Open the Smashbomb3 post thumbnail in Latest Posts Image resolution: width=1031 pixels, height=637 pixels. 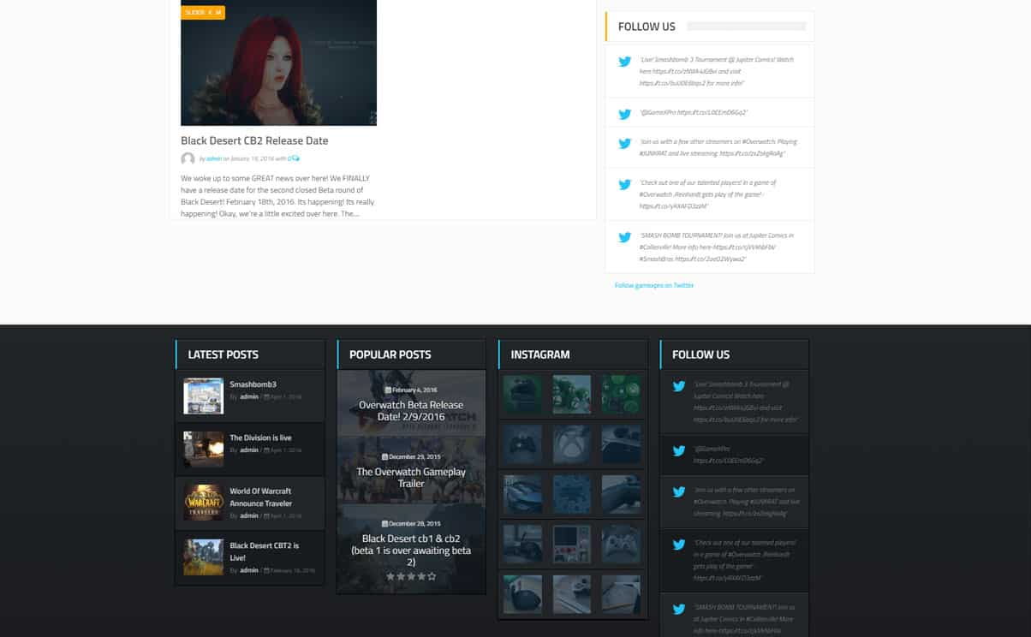(x=204, y=396)
